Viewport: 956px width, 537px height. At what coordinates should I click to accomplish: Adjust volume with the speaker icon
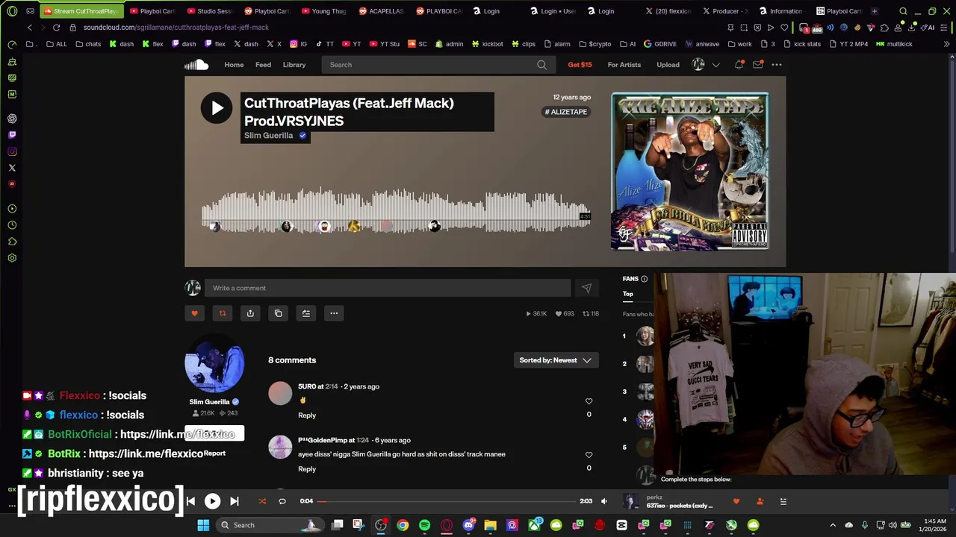tap(604, 501)
